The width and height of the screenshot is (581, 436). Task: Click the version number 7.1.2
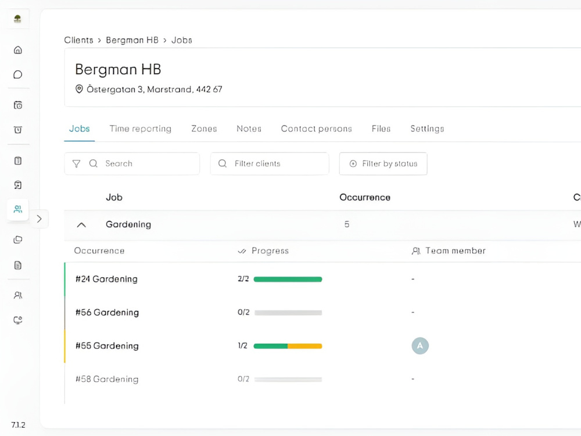click(18, 425)
